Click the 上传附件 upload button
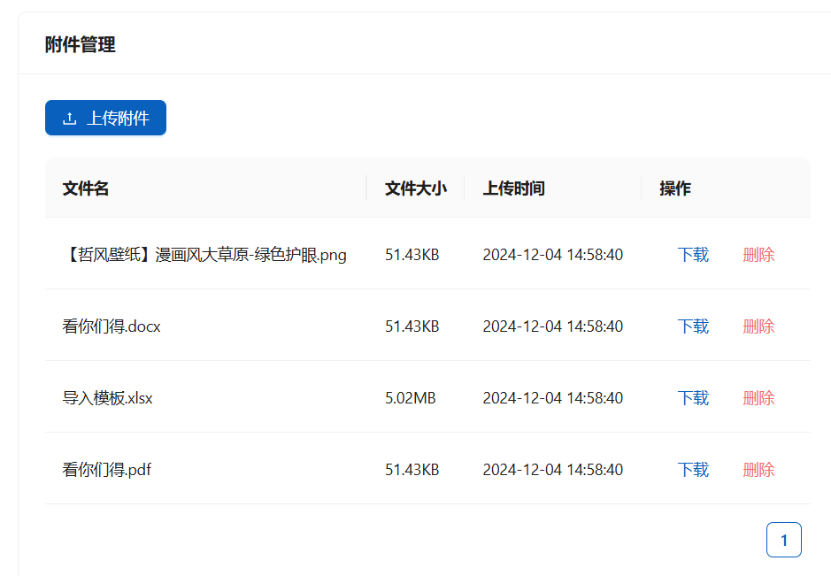Image resolution: width=831 pixels, height=576 pixels. pos(105,119)
